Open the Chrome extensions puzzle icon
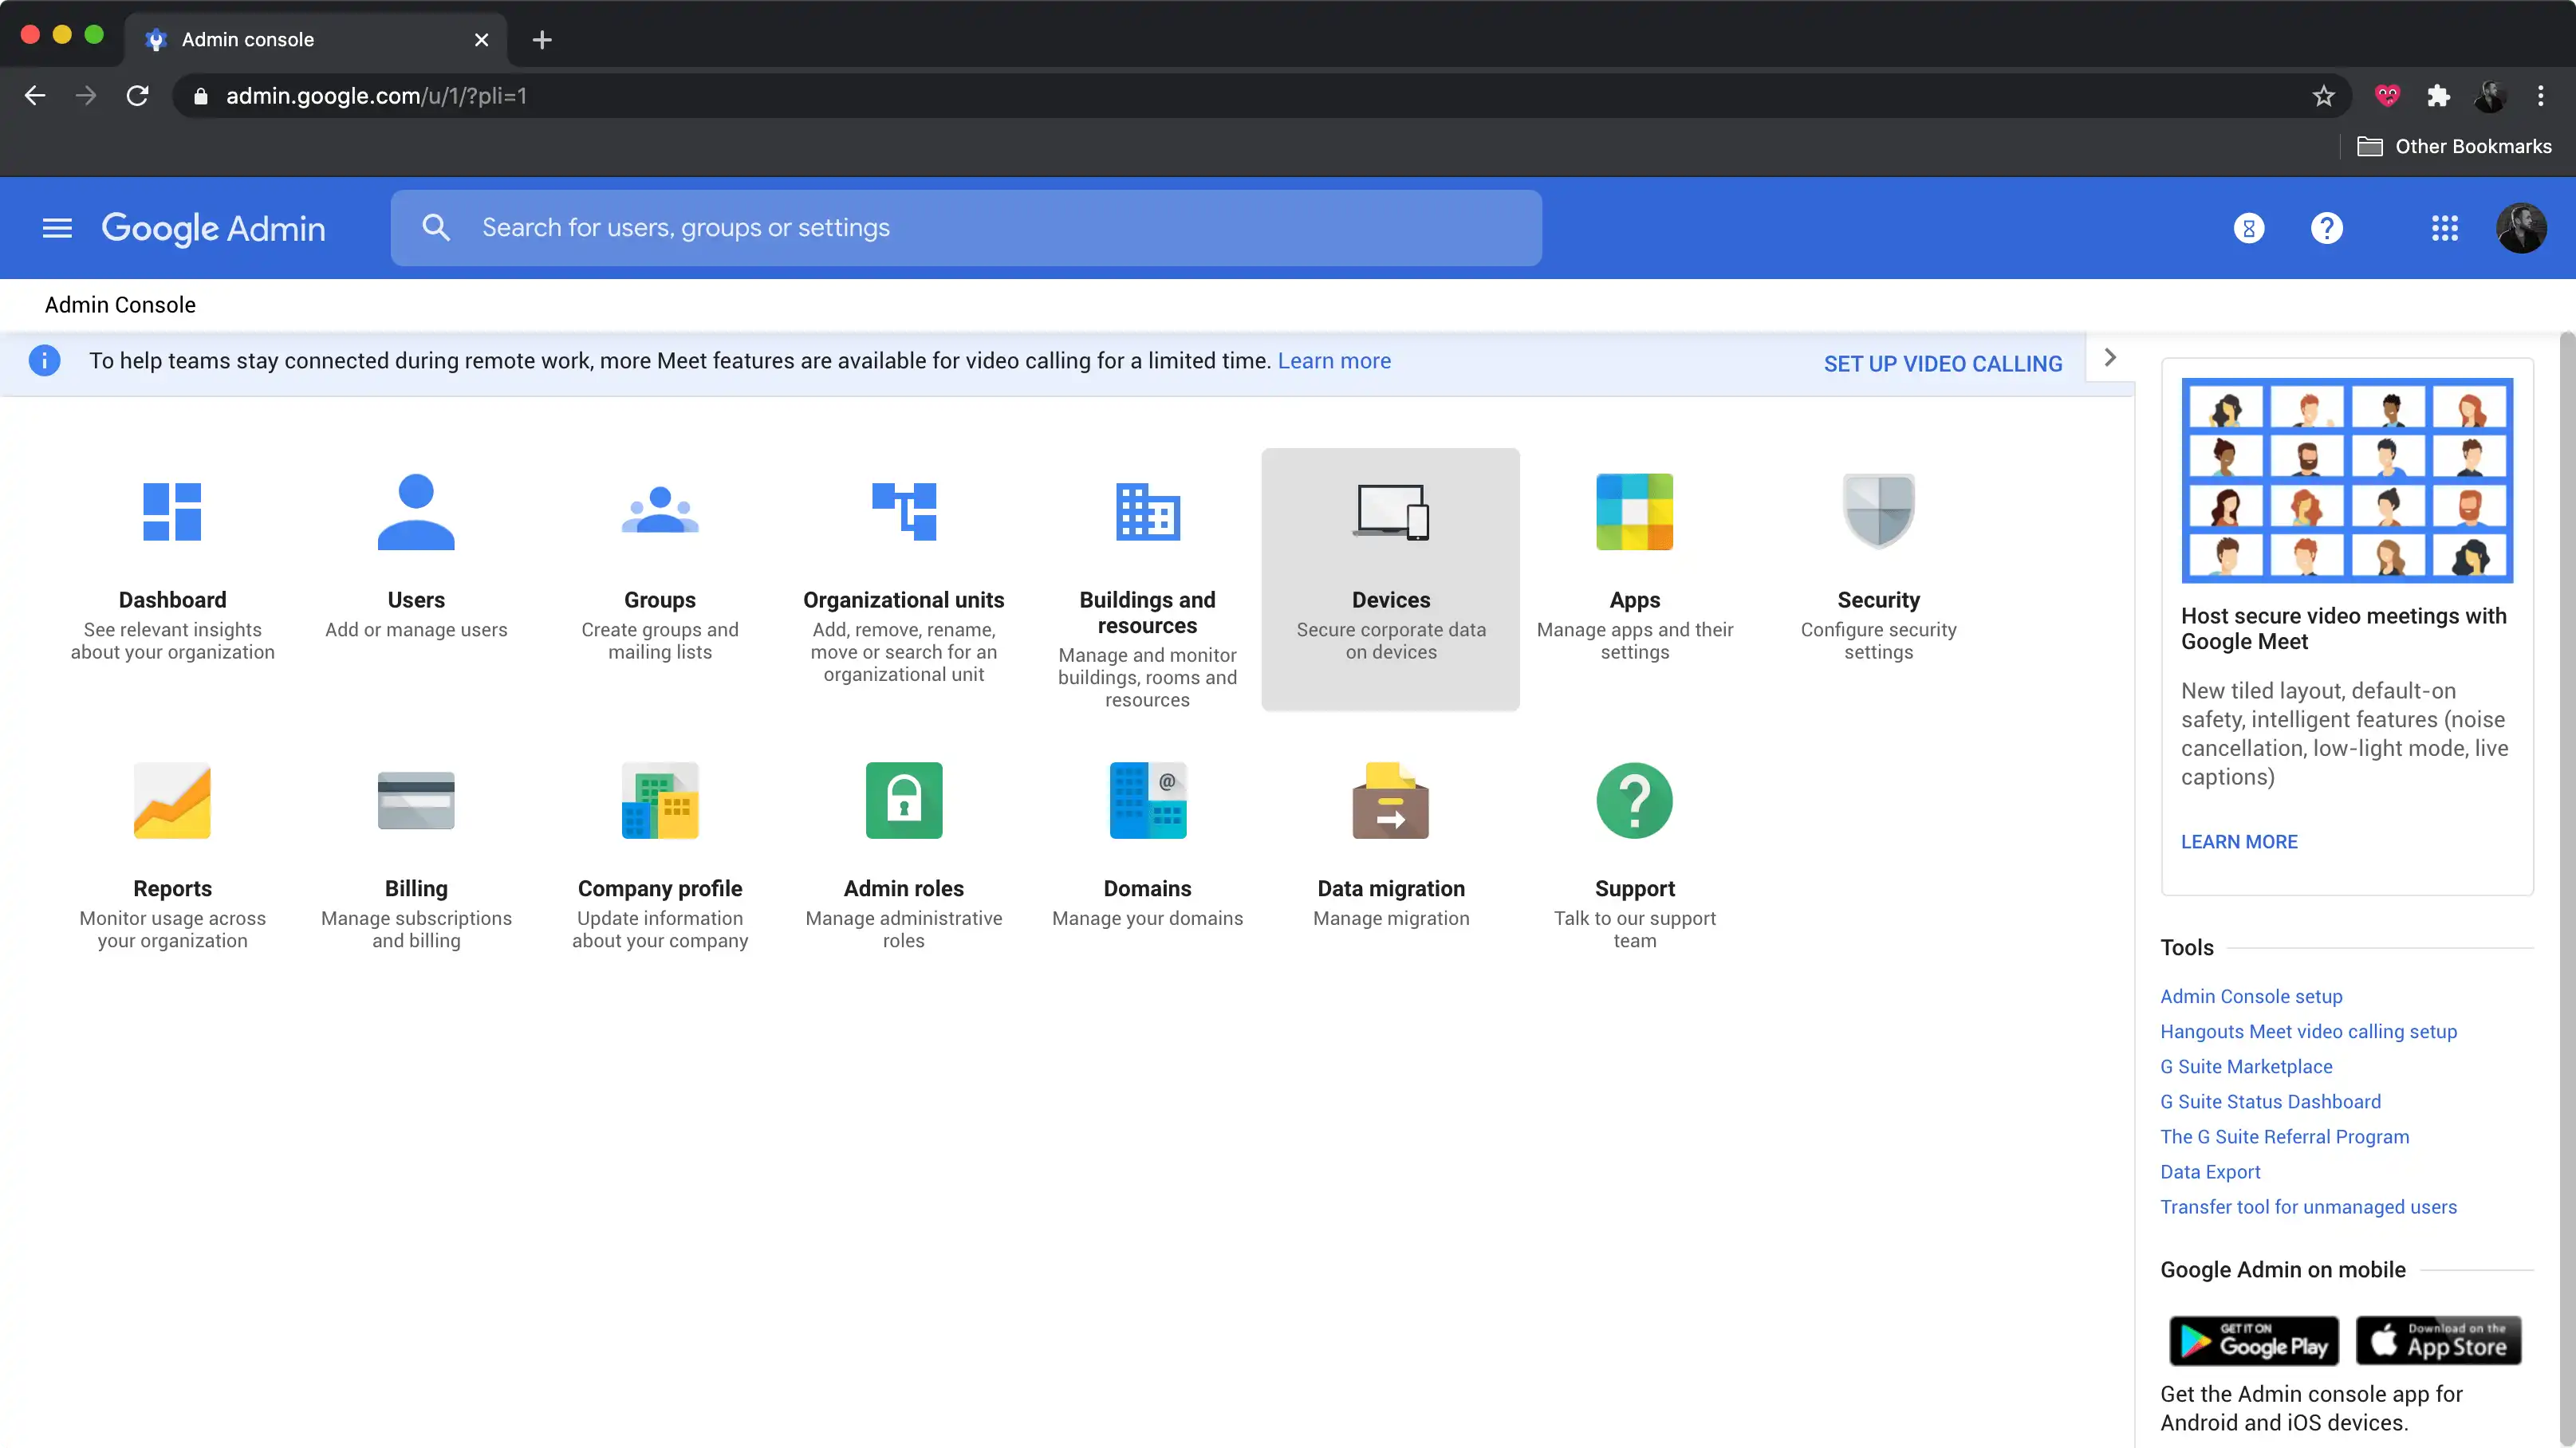 [x=2439, y=96]
